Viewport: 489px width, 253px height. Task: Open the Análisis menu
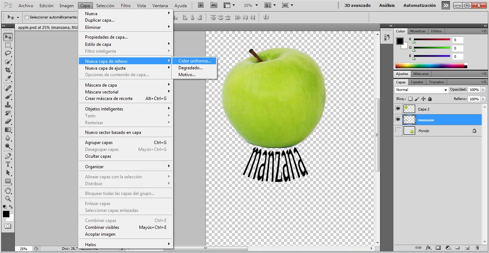point(387,5)
